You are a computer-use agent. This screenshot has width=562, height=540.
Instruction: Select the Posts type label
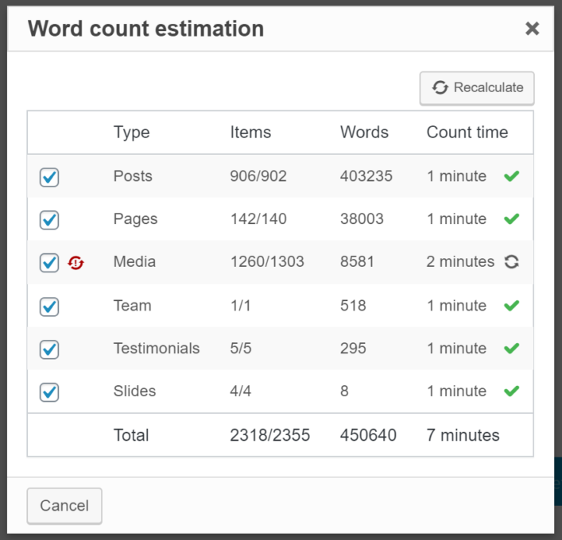(x=133, y=176)
